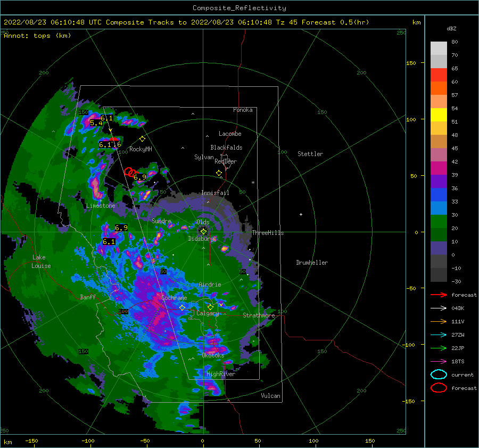Select the radar site marker at Olds
The height and width of the screenshot is (448, 479).
coord(203,232)
